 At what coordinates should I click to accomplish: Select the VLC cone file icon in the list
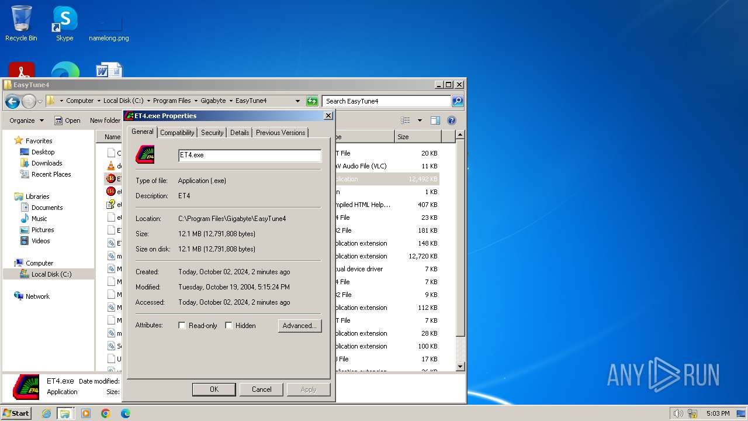pyautogui.click(x=111, y=166)
